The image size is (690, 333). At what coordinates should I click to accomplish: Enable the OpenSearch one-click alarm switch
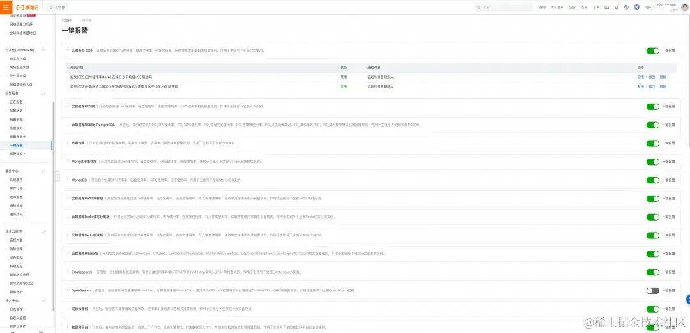pyautogui.click(x=652, y=290)
